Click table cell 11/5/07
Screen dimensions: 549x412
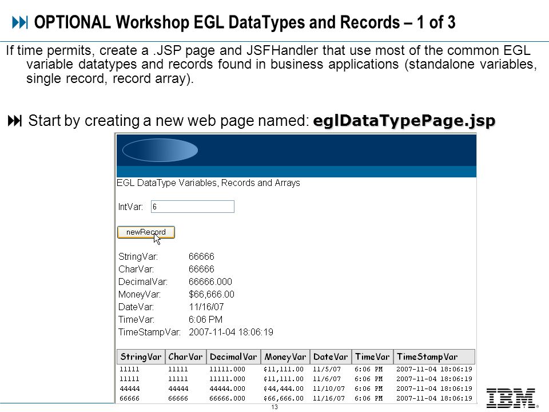point(327,369)
